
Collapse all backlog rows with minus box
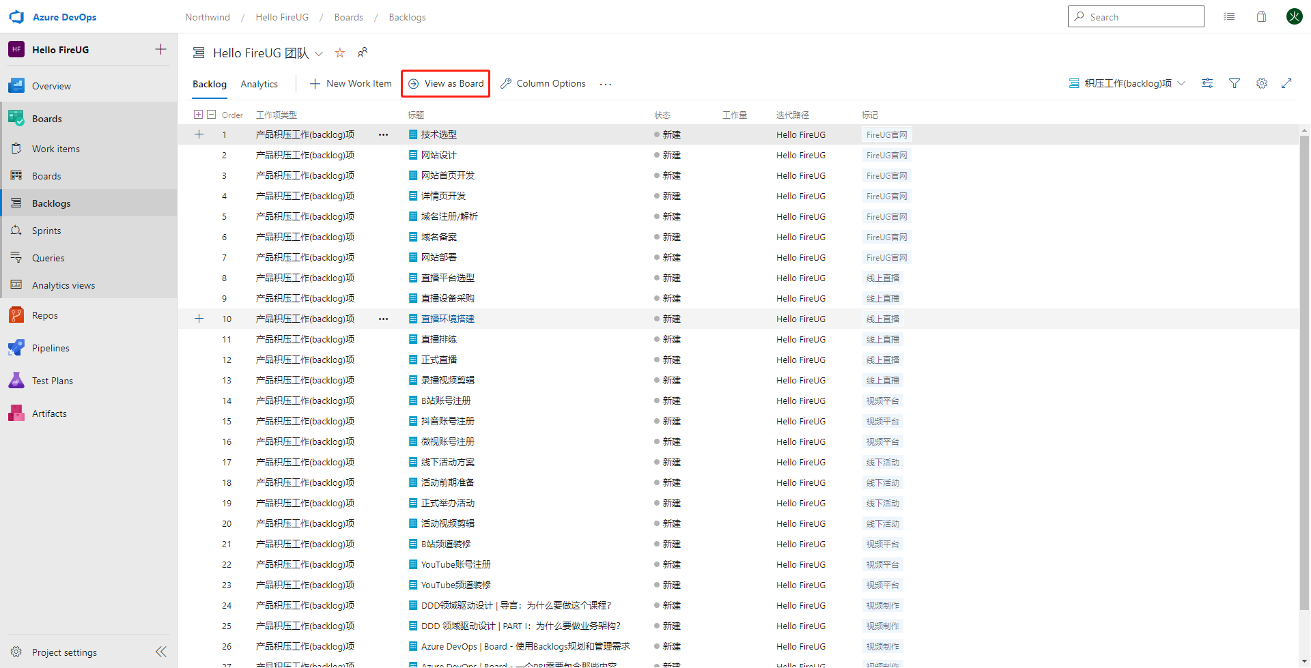tap(212, 115)
